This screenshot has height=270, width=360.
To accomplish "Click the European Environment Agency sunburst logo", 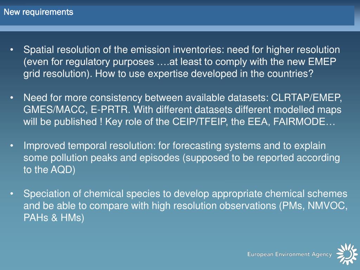I will (x=347, y=254).
